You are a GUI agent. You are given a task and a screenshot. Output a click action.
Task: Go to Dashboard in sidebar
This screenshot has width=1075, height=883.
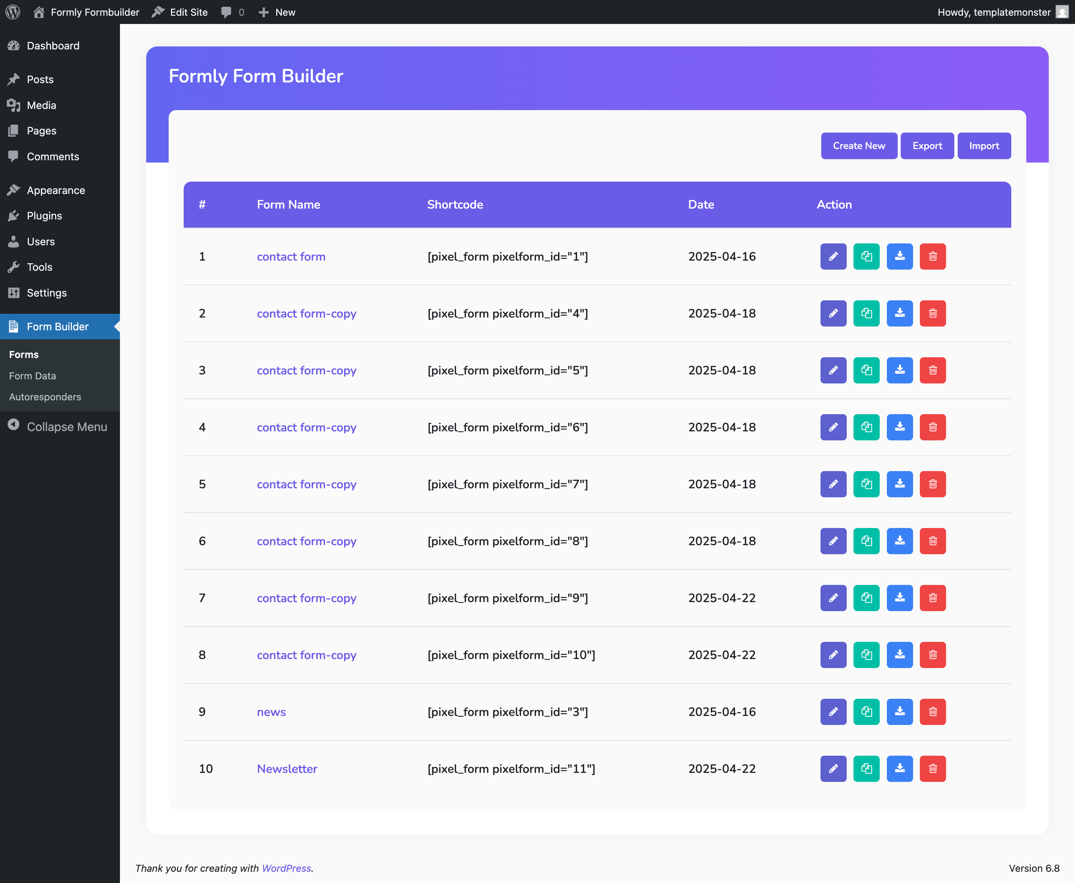click(x=60, y=46)
